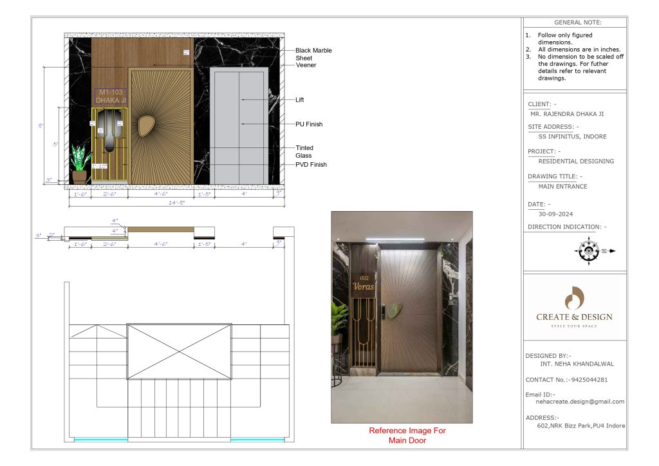The image size is (659, 466).
Task: Select the crossed rectangle in the staircase plan
Action: pyautogui.click(x=180, y=351)
